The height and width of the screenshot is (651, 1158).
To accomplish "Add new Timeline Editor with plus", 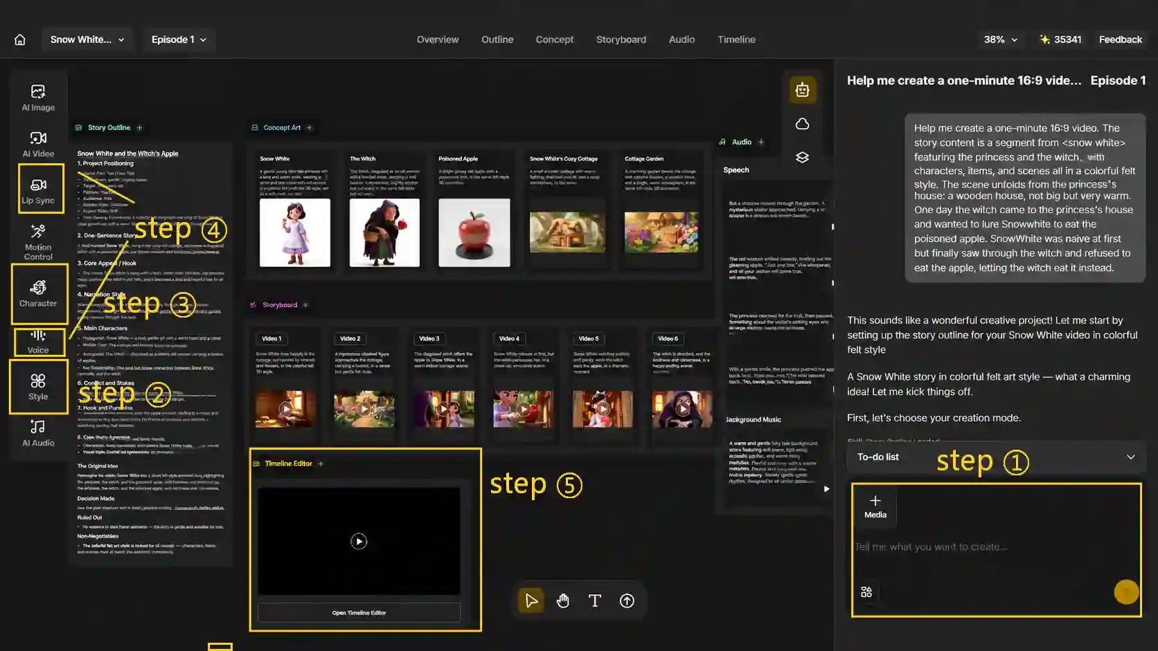I will 321,464.
